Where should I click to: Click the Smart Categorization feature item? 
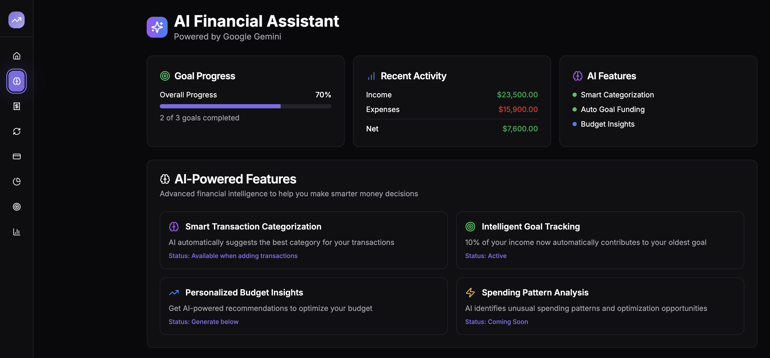617,95
